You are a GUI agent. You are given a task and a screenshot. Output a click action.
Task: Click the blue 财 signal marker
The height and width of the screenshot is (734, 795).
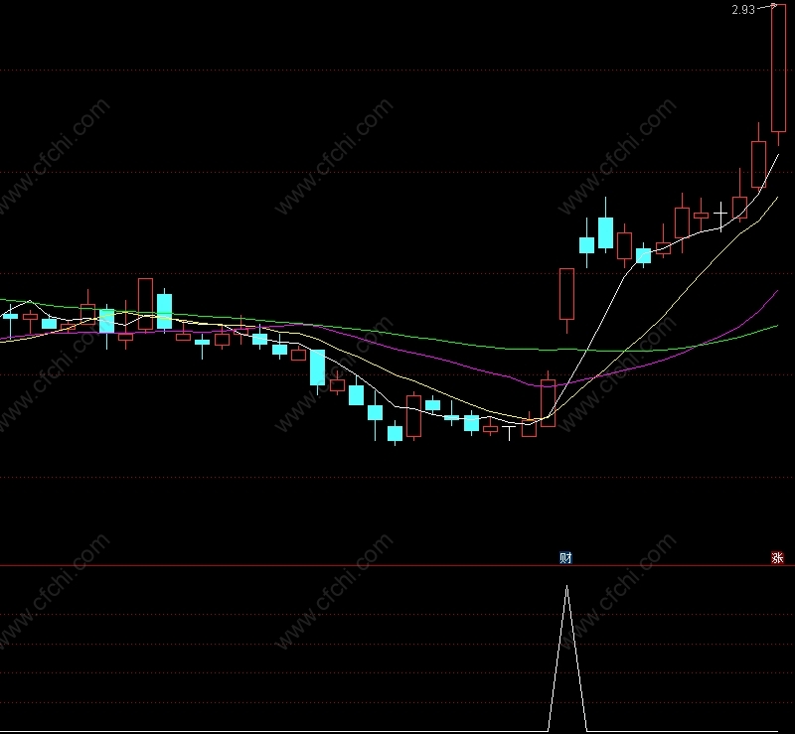tap(565, 557)
